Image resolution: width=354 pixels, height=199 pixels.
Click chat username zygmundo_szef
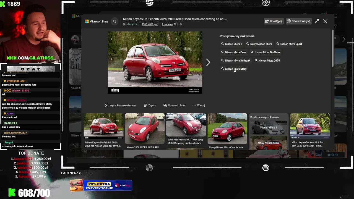(16, 81)
